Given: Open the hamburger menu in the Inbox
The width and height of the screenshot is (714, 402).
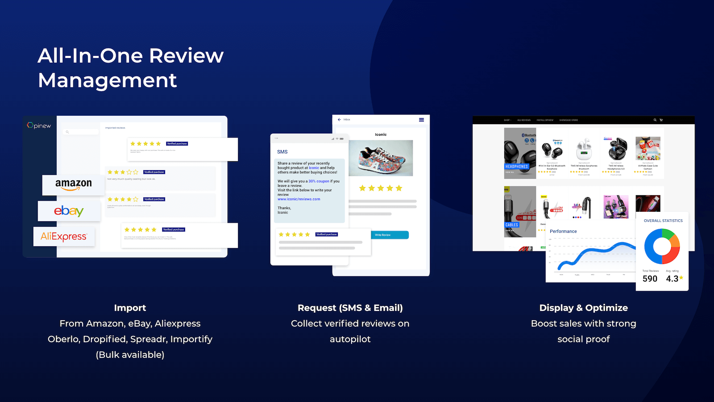Looking at the screenshot, I should [x=421, y=120].
